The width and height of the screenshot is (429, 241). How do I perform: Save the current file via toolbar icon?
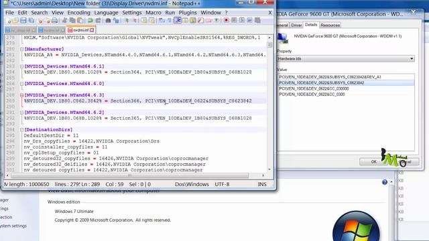pos(23,21)
